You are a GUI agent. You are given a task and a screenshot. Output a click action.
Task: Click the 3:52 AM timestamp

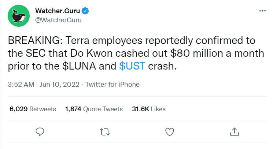[x=21, y=85]
